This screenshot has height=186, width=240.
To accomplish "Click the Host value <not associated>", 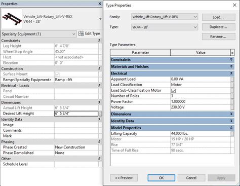I will (76, 57).
